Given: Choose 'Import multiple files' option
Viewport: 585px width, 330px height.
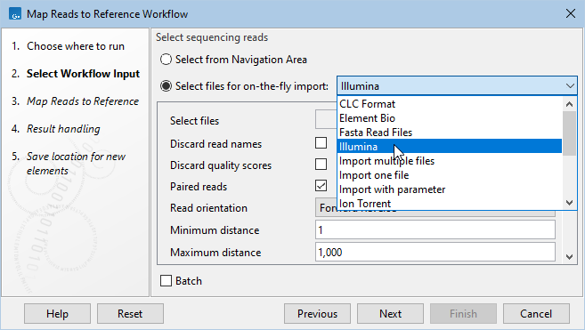Looking at the screenshot, I should 450,161.
